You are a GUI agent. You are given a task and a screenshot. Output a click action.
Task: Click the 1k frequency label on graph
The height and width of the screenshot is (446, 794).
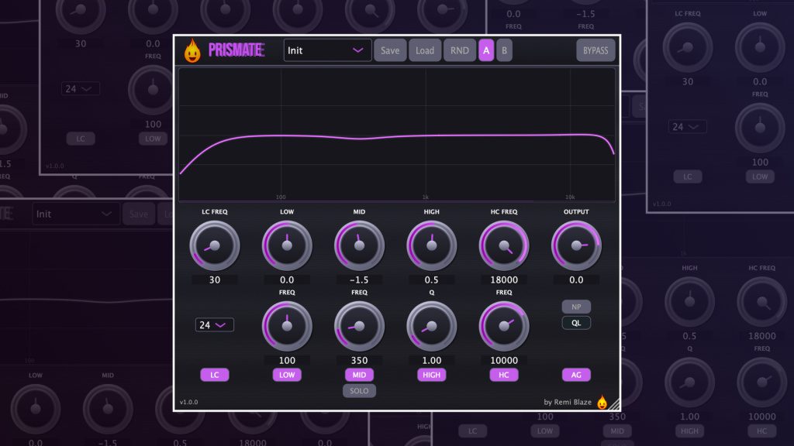click(x=426, y=197)
